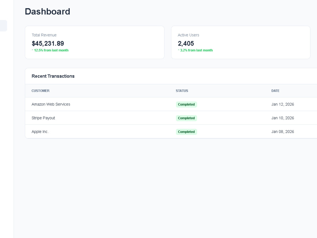Click the Jan 12, 2026 date cell
This screenshot has width=317, height=238.
click(x=283, y=104)
